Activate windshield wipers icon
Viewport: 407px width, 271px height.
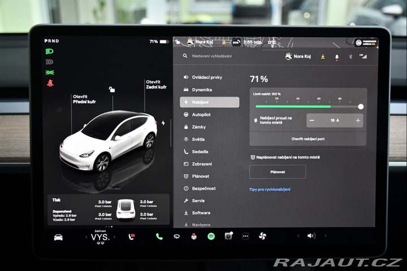click(x=176, y=236)
